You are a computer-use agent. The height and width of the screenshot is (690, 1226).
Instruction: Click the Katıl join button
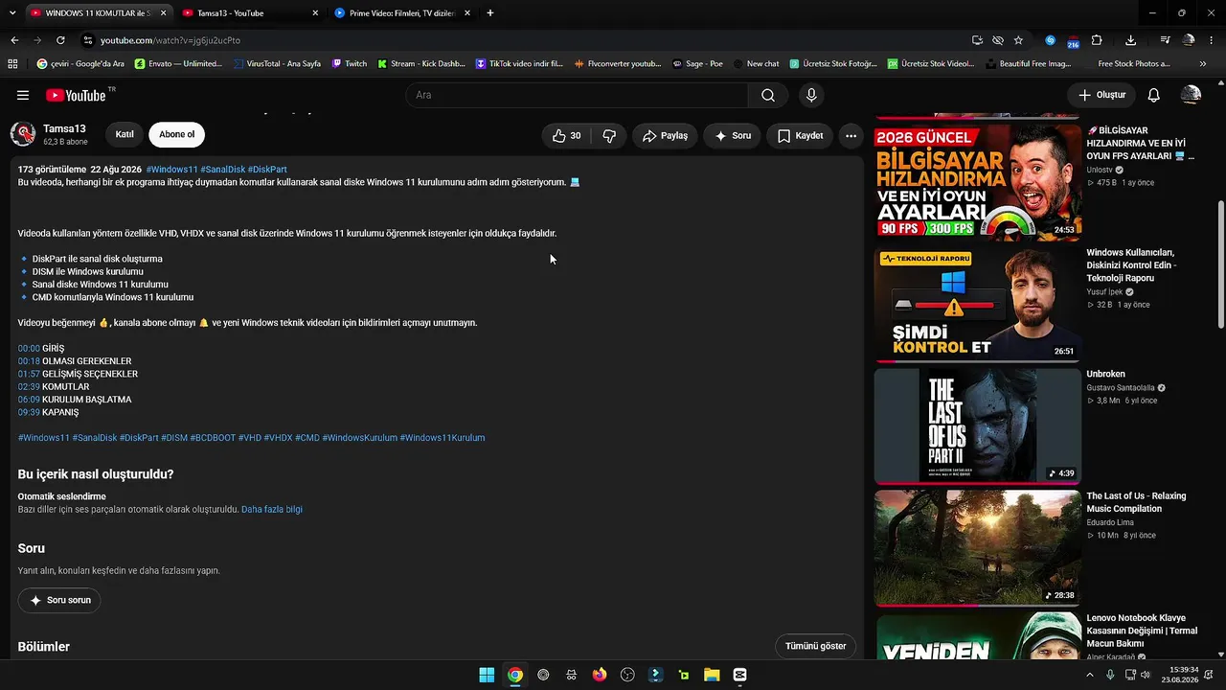click(125, 134)
